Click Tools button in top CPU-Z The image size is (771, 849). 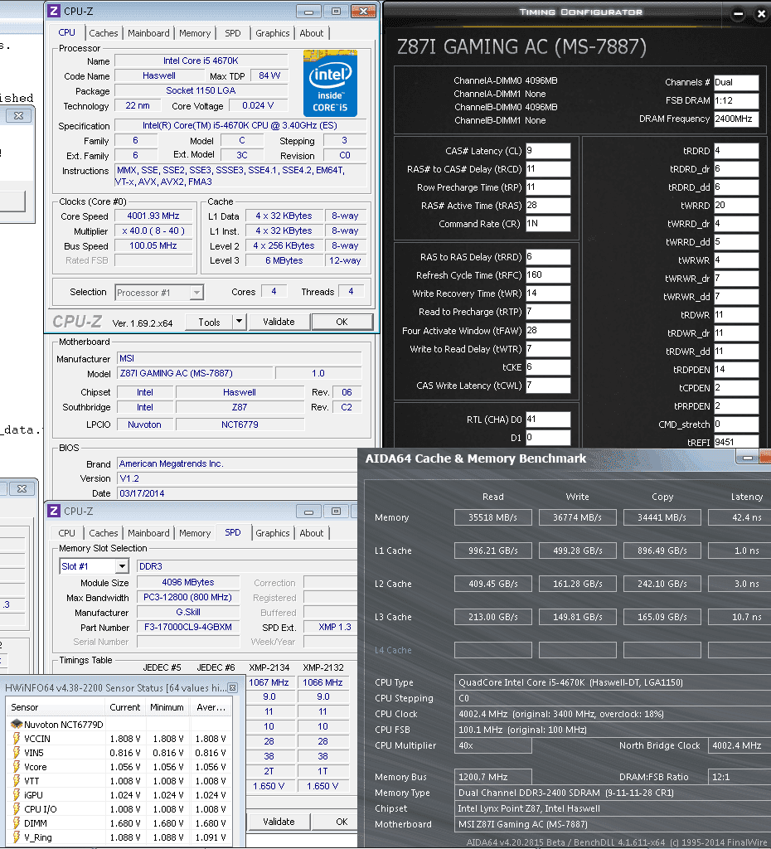(209, 323)
